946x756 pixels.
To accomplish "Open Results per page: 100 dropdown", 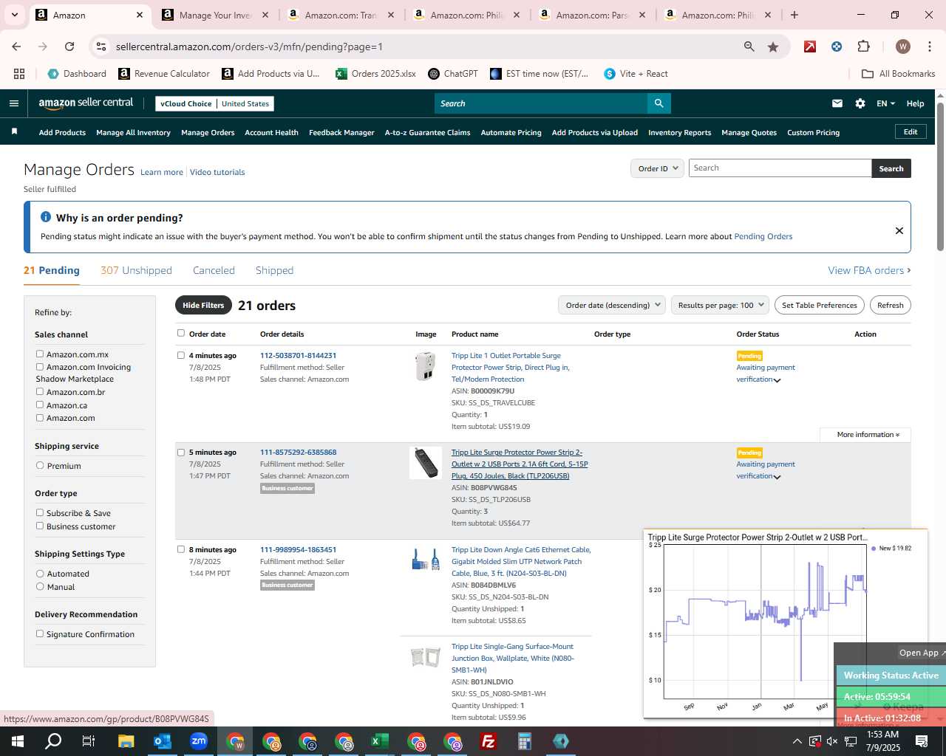I will click(x=721, y=305).
